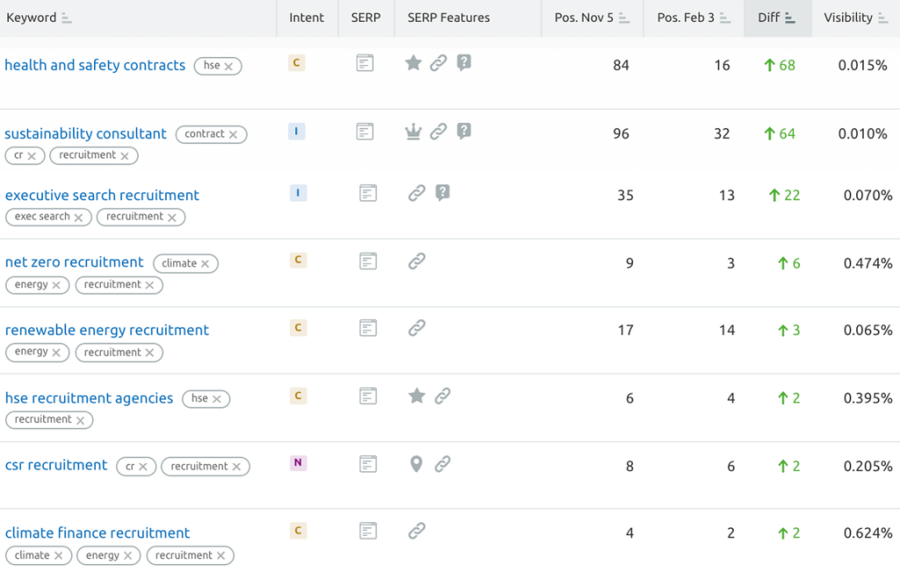Image resolution: width=900 pixels, height=572 pixels.
Task: Remove contract tag from sustainability consultant
Action: 233,134
